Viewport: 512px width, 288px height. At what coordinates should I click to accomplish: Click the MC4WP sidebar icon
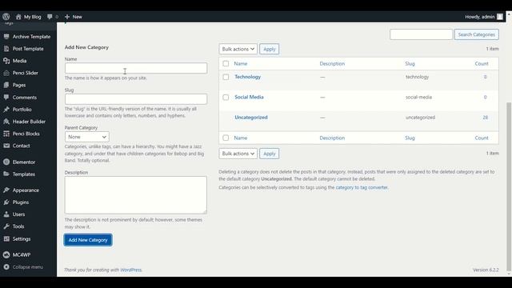pos(6,254)
